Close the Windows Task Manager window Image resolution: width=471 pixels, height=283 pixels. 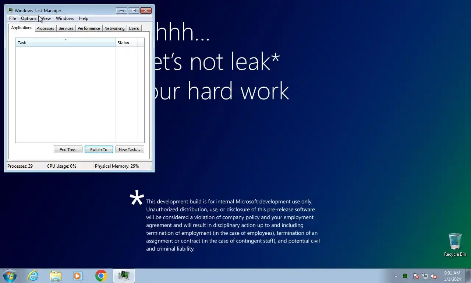click(146, 10)
